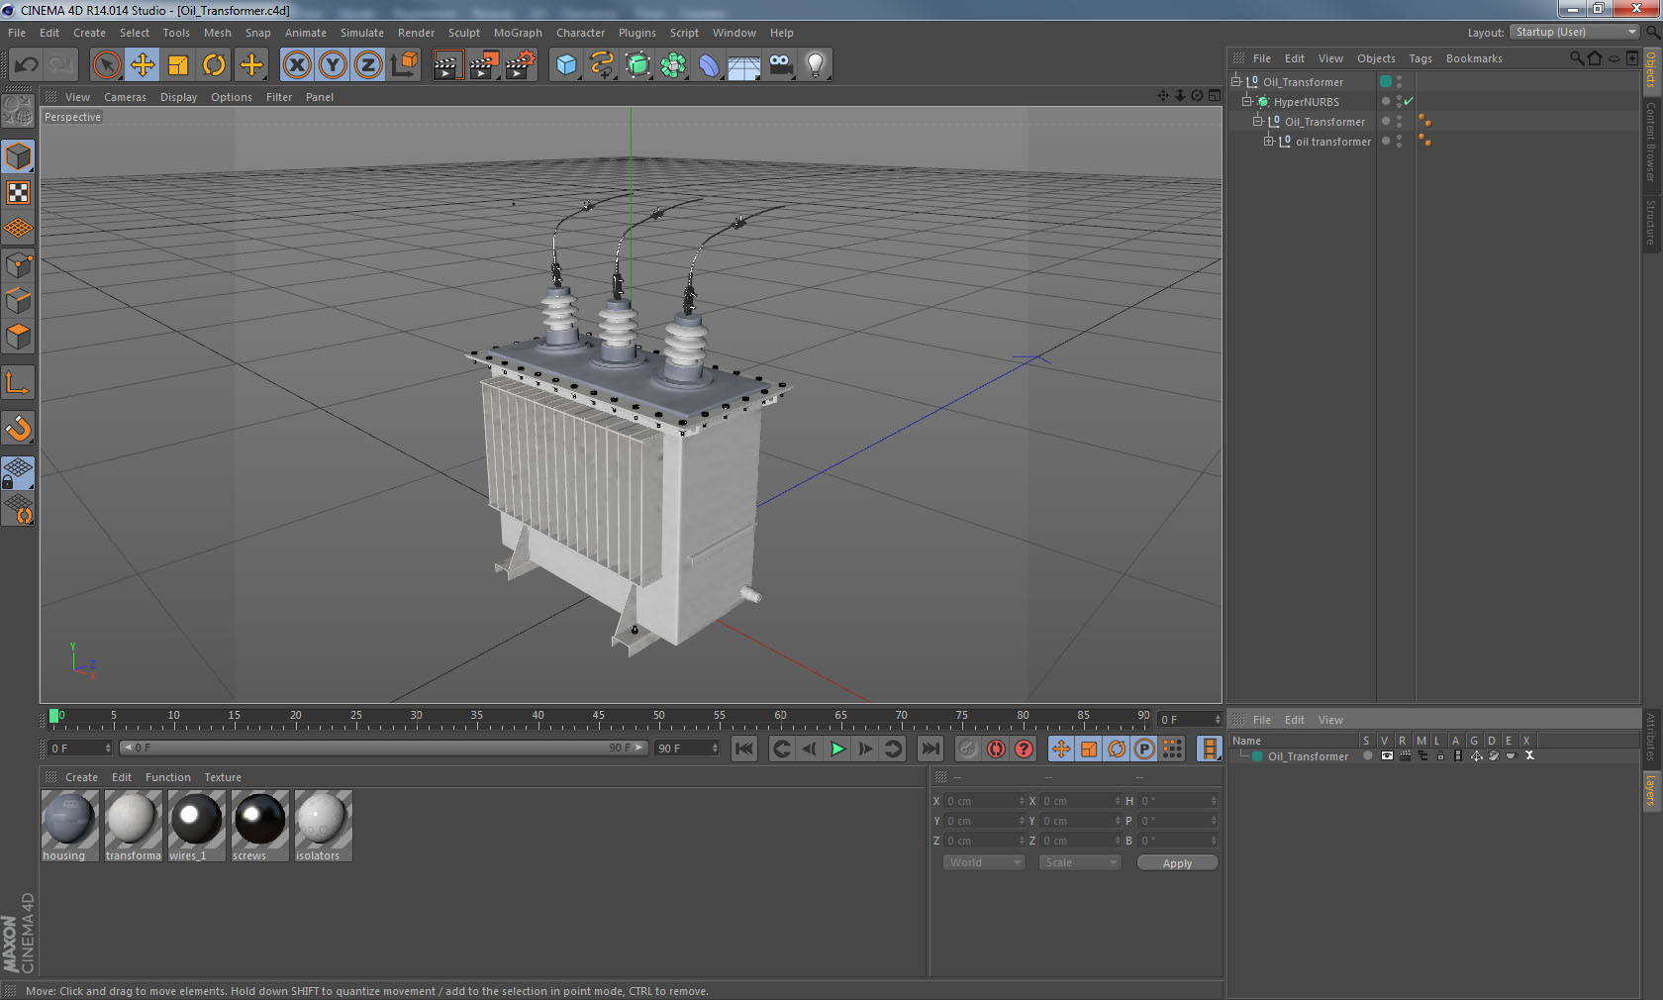Toggle Y axis lock
The height and width of the screenshot is (1000, 1663).
(x=333, y=65)
